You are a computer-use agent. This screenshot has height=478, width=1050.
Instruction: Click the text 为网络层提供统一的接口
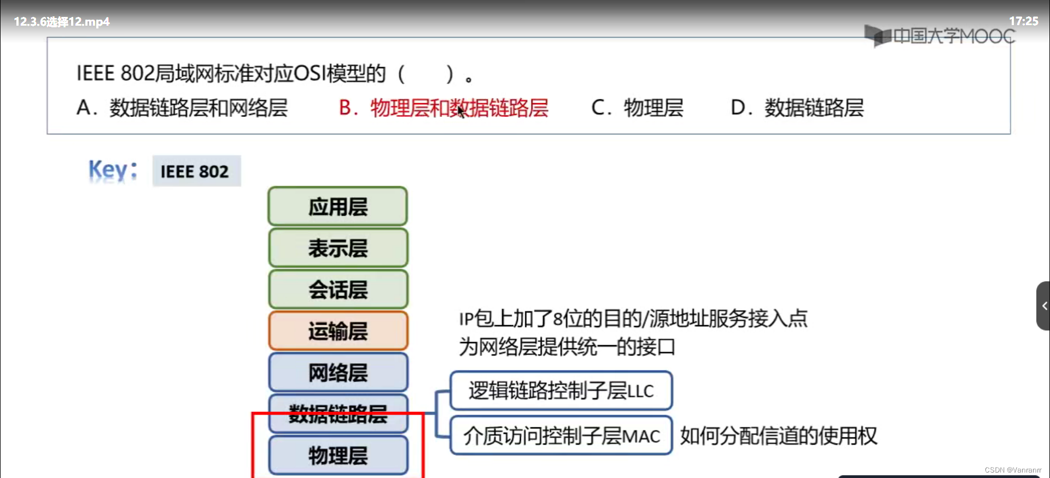click(567, 346)
